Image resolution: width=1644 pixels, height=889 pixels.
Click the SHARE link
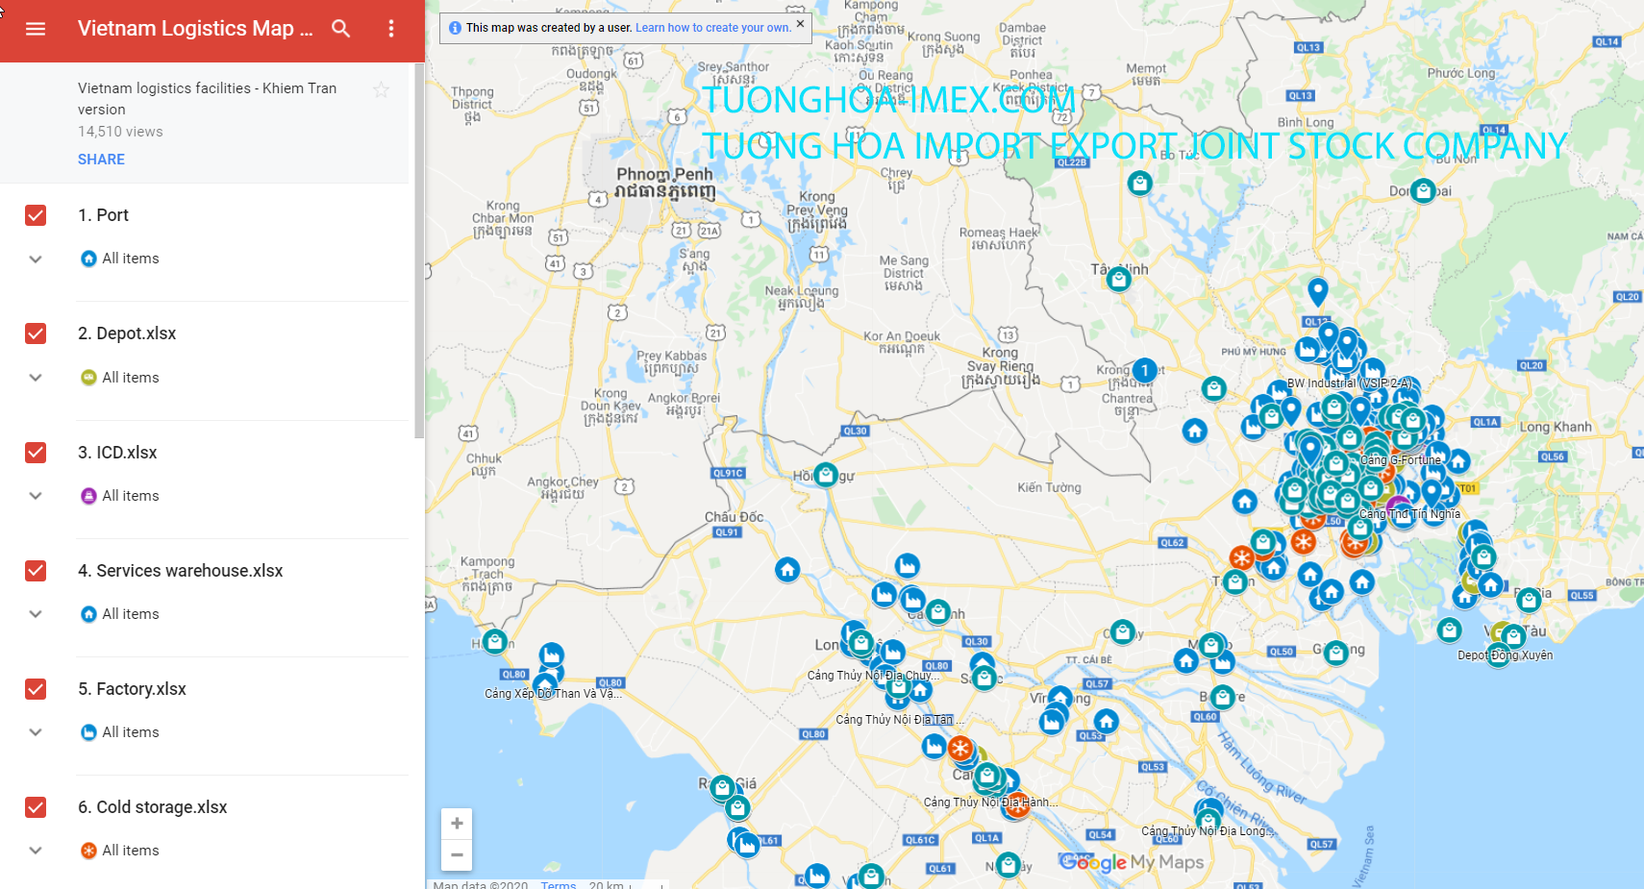pos(101,160)
